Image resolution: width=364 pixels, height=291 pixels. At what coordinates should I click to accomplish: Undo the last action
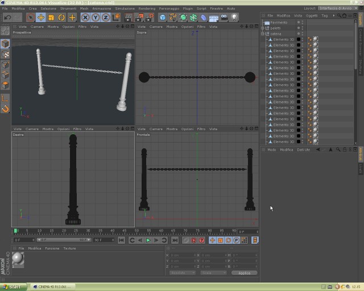click(x=7, y=18)
